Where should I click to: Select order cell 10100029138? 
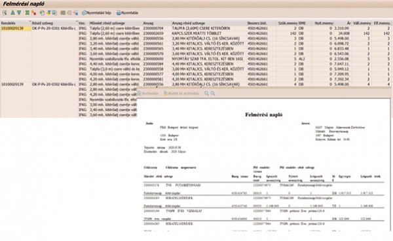[x=16, y=28]
